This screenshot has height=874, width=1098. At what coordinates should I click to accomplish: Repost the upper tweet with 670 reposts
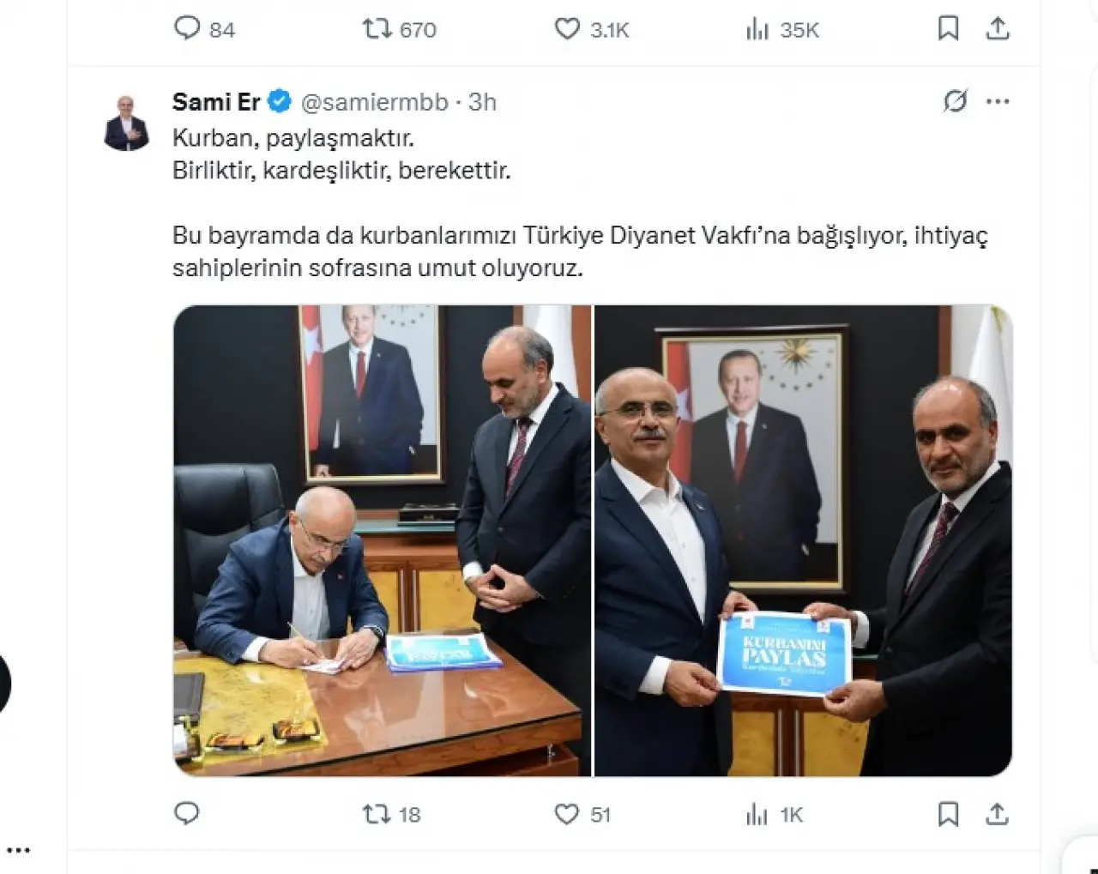[x=400, y=29]
